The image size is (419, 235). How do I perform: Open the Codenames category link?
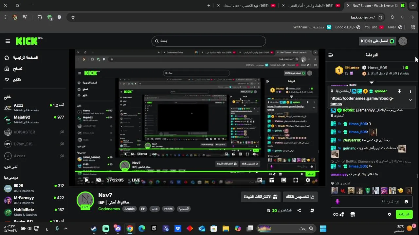click(109, 209)
